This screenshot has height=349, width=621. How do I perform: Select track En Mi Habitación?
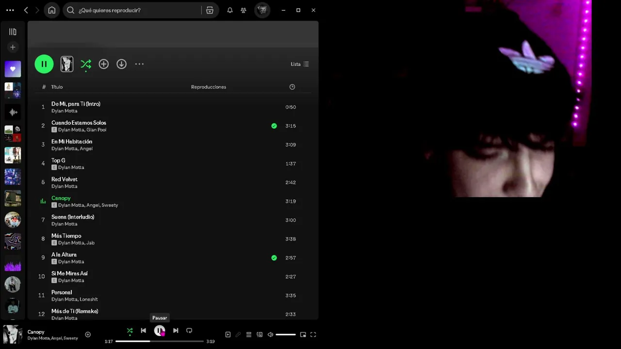pos(72,142)
